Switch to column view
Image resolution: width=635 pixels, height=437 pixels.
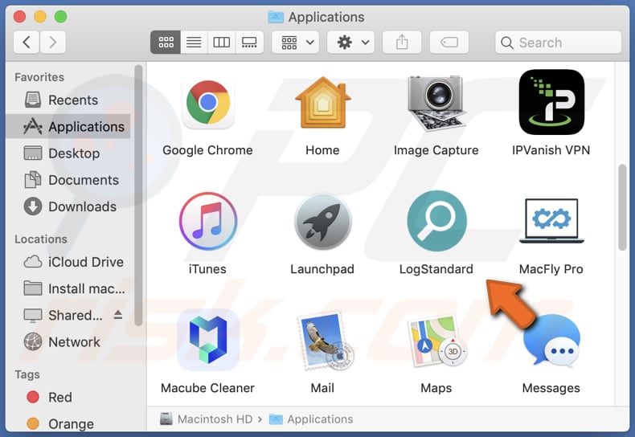[x=221, y=42]
